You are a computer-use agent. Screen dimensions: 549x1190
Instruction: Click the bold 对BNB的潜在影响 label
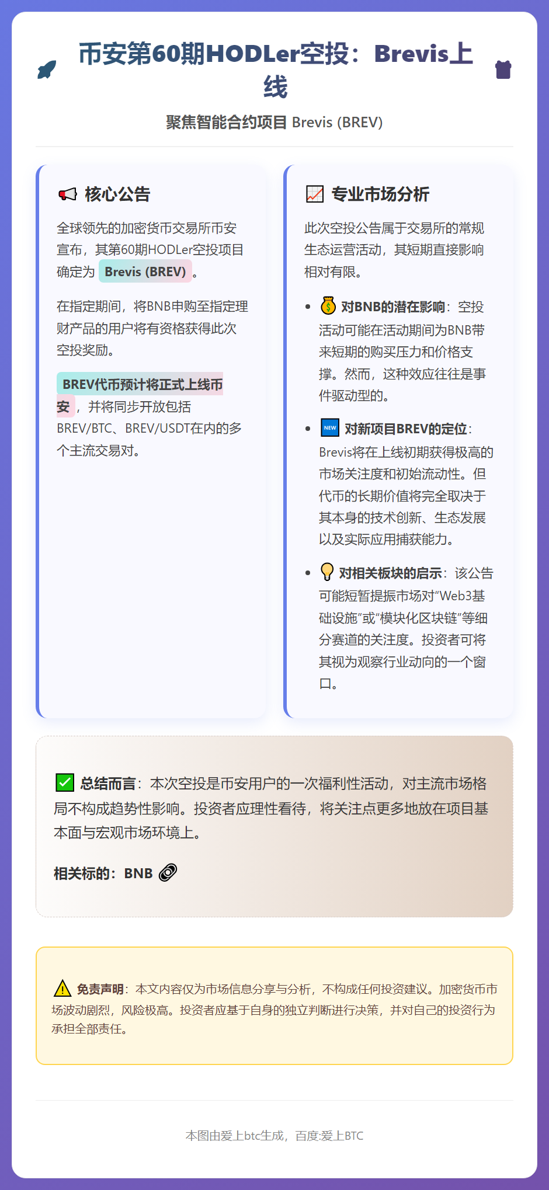(393, 307)
